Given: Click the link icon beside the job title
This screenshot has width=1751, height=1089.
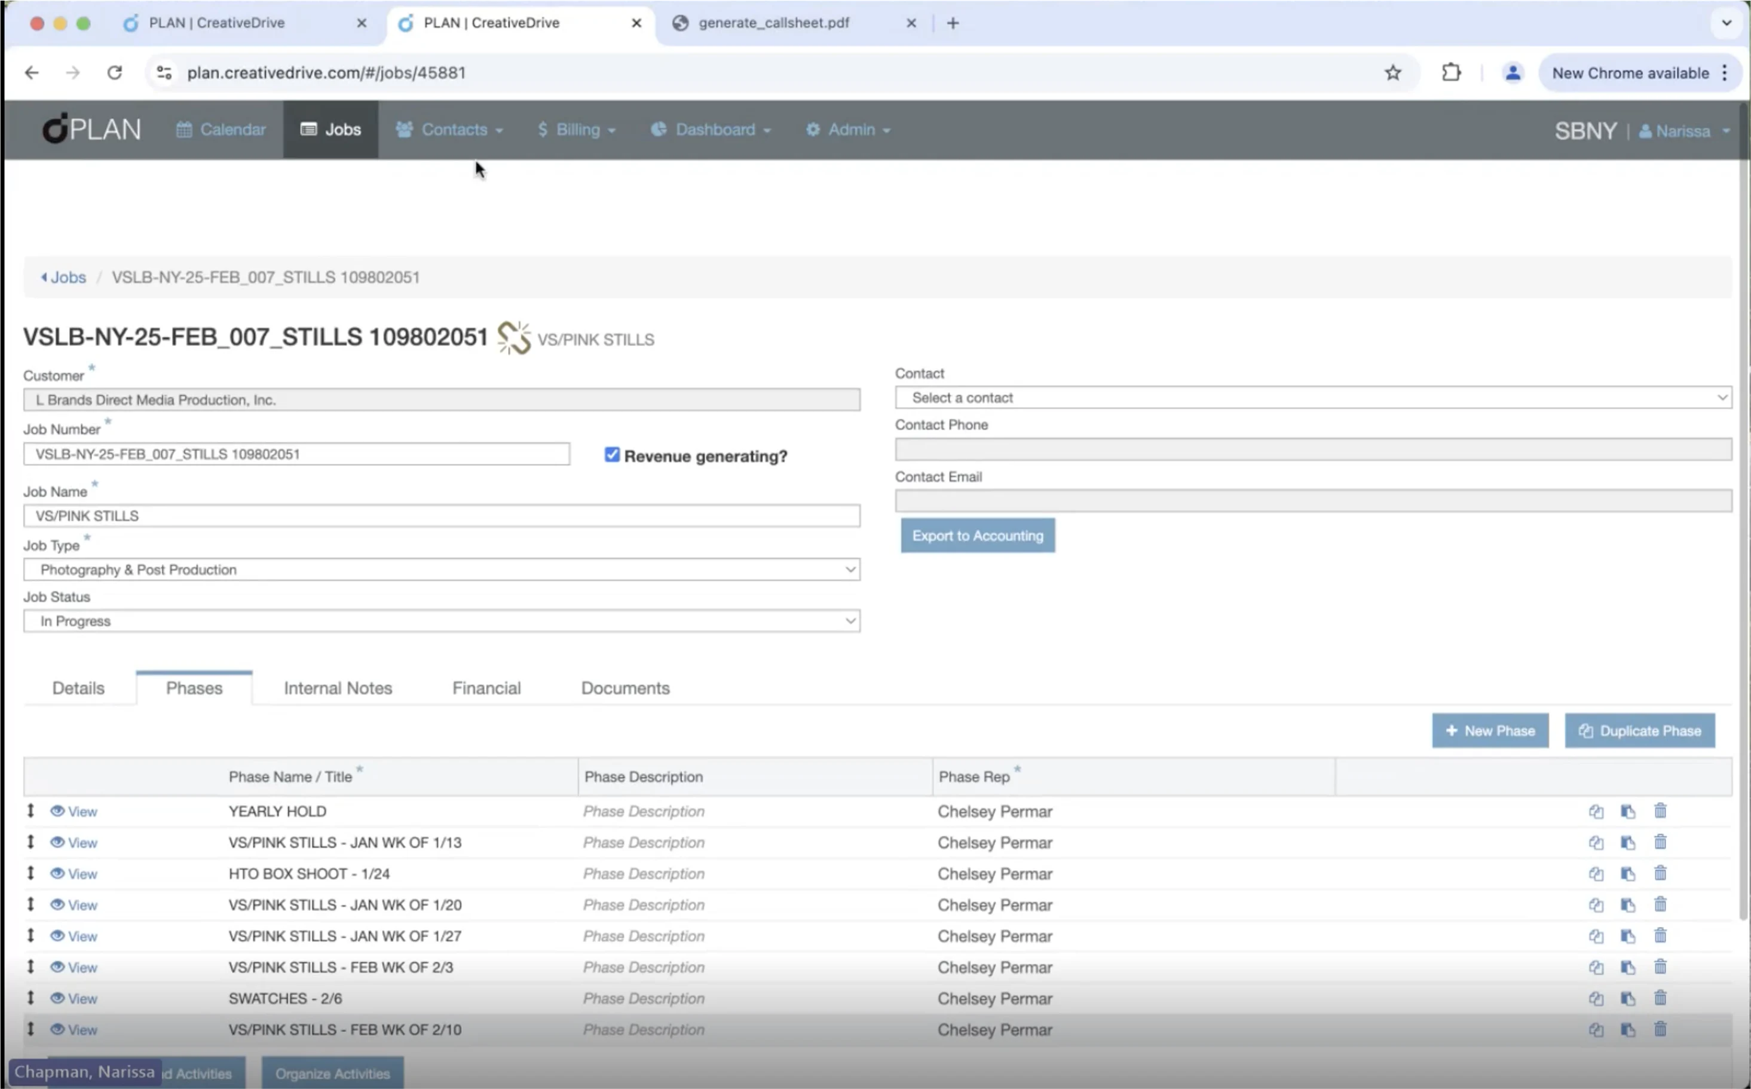Looking at the screenshot, I should click(x=513, y=338).
